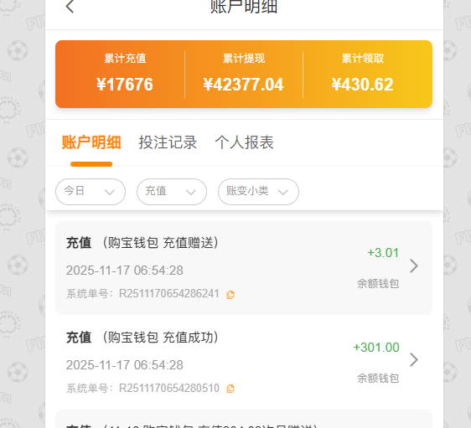Expand the 充值 type filter dropdown
Screen dimensions: 471x428
[x=172, y=192]
